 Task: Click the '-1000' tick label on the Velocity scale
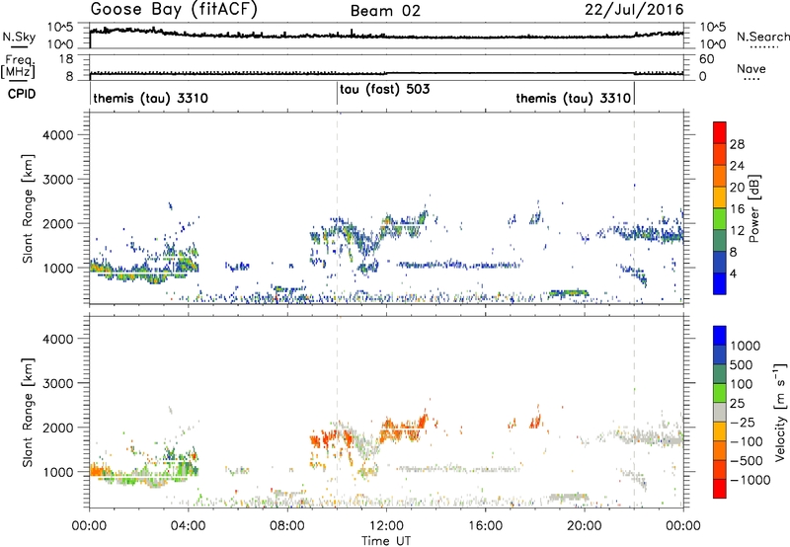750,480
